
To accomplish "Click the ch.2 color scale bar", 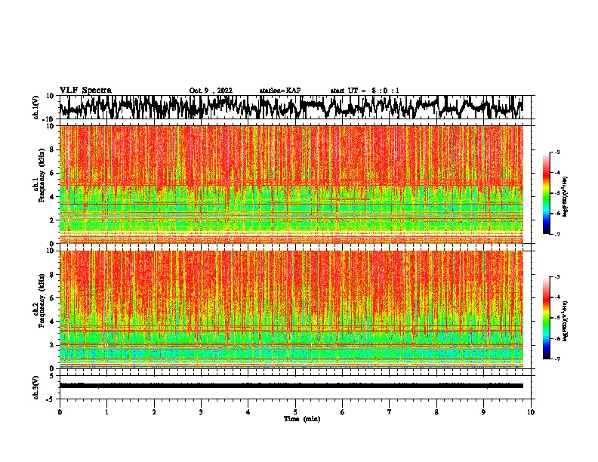I will click(x=546, y=318).
